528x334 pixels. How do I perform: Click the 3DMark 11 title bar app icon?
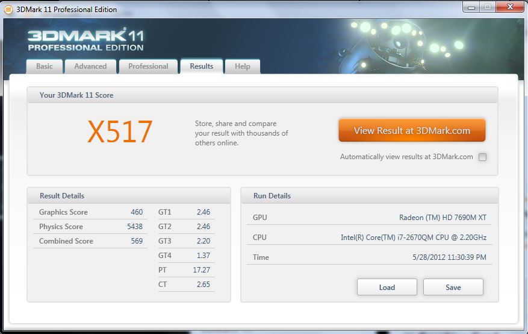click(x=8, y=10)
